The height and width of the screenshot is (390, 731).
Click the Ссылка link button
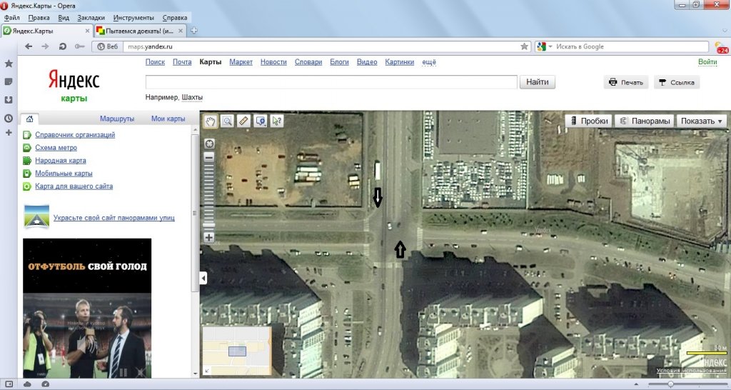point(677,82)
